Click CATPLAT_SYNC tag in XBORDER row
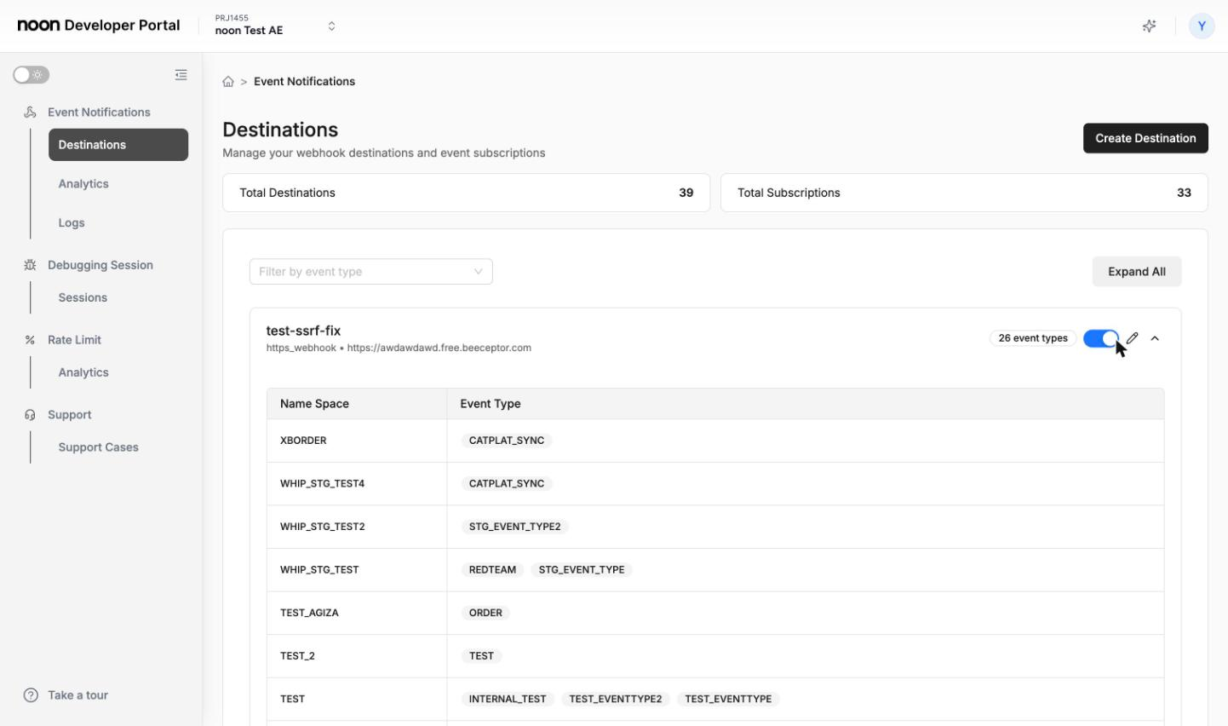Viewport: 1228px width, 726px height. (x=507, y=441)
